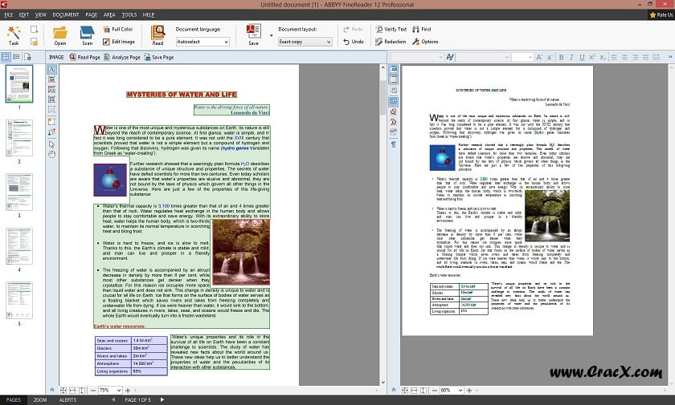Open the 75% image zoom dropdown
This screenshot has height=405, width=675.
[118, 390]
